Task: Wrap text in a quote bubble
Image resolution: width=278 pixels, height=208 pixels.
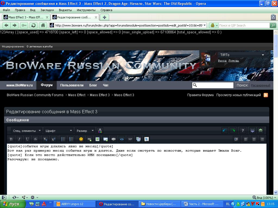Action: pyautogui.click(x=114, y=139)
